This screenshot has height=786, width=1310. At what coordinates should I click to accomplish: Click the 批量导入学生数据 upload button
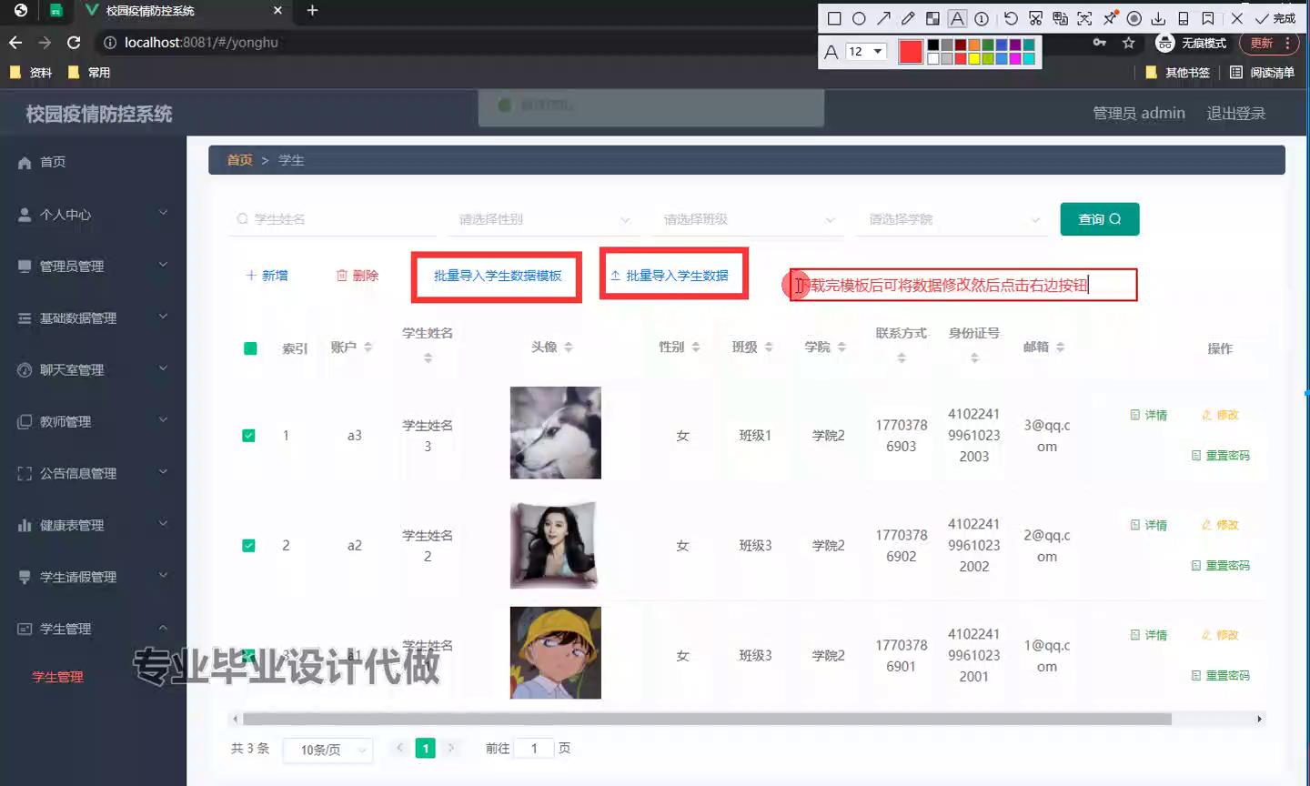coord(674,276)
